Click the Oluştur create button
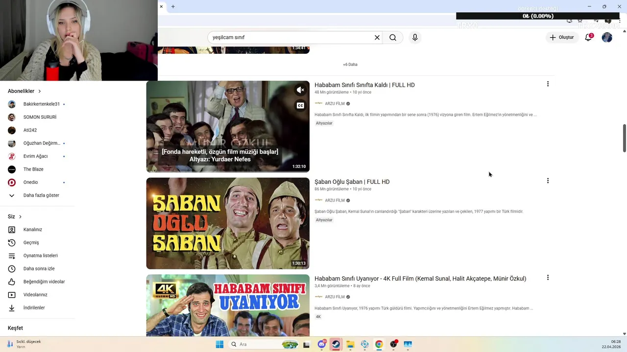The width and height of the screenshot is (627, 352). pyautogui.click(x=561, y=38)
